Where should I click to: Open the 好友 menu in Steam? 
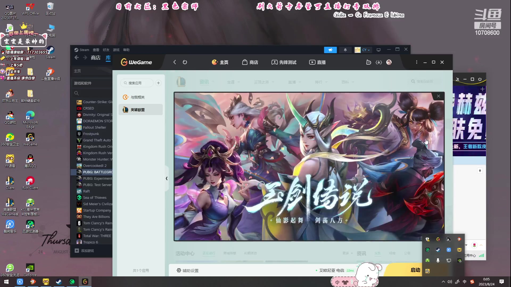(x=106, y=50)
